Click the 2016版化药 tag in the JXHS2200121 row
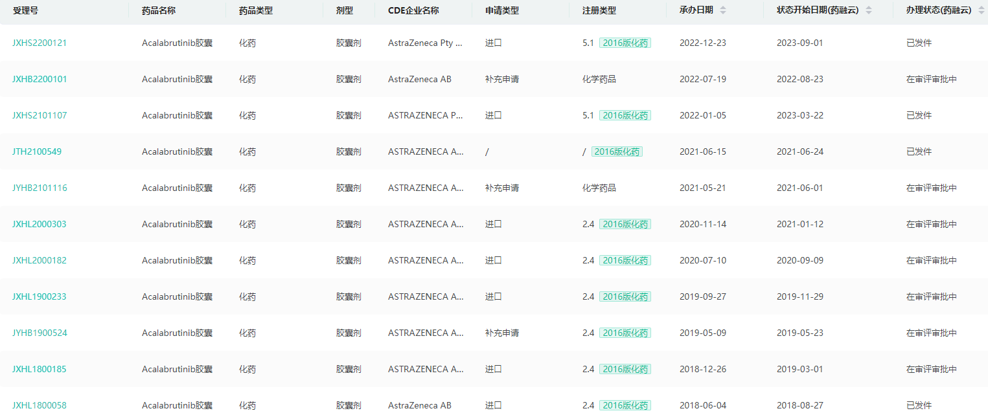The height and width of the screenshot is (413, 988). pos(625,43)
